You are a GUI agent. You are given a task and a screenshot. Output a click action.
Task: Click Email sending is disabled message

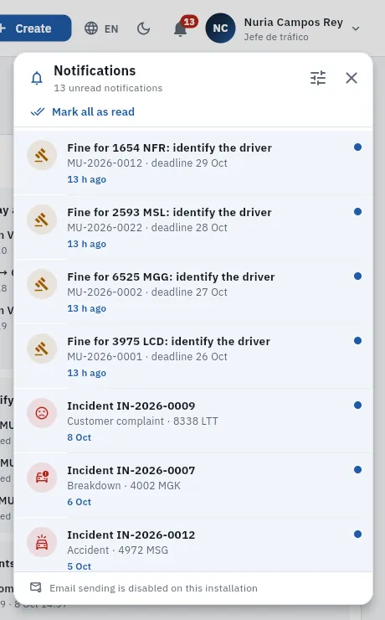click(153, 588)
